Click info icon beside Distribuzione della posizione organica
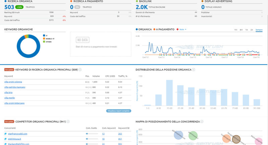The image size is (268, 145). click(x=194, y=70)
